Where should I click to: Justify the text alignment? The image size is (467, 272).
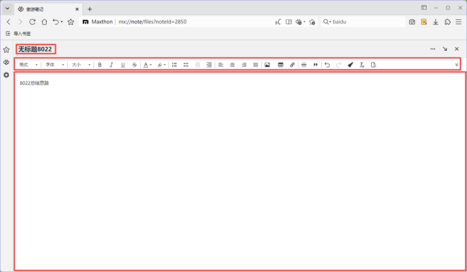point(256,65)
